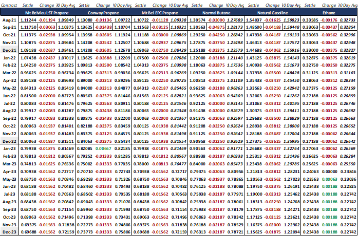Click Natural Gasoline settle 1.48500
Viewport: 358px width, 236px height.
point(254,27)
